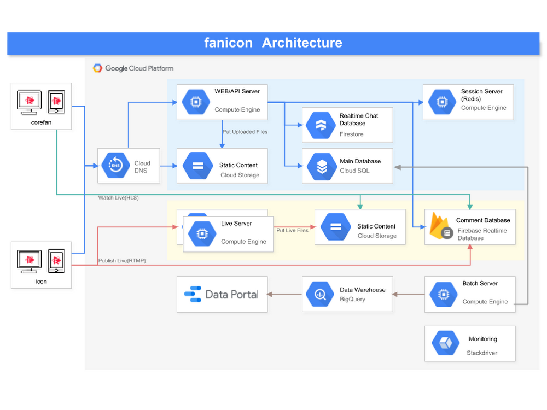
Task: Select the "Cloud SQL" service name text
Action: tap(354, 171)
